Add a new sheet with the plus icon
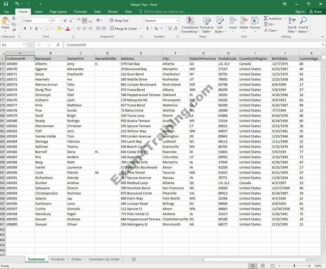This screenshot has height=269, width=326. (134, 259)
